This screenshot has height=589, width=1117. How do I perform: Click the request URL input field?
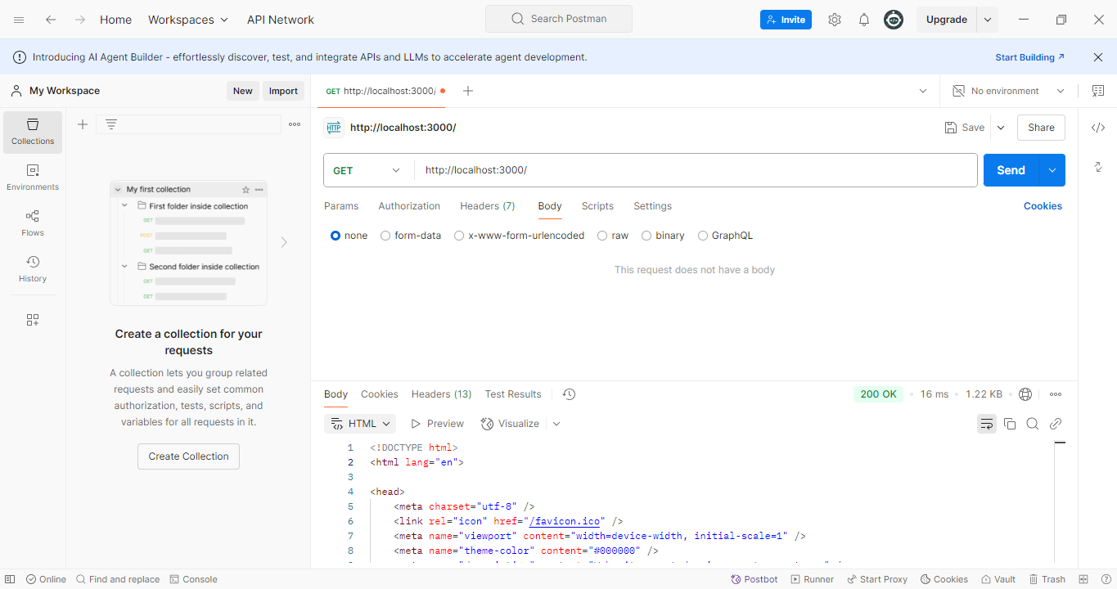[x=696, y=170]
